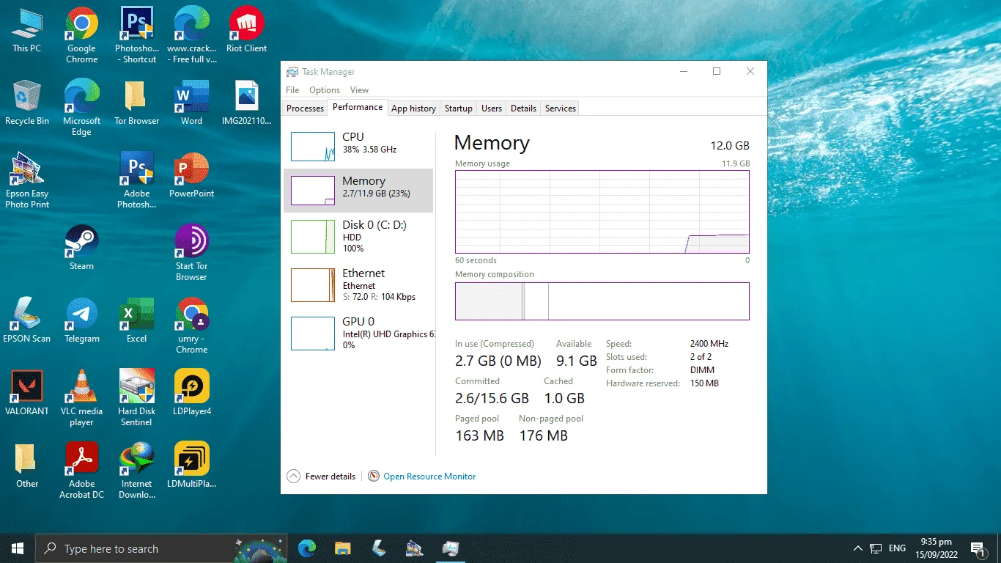
Task: Launch Google Chrome from the desktop
Action: 82,35
